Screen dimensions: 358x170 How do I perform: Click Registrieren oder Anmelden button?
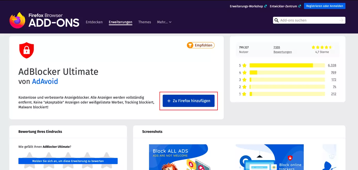[x=324, y=6]
